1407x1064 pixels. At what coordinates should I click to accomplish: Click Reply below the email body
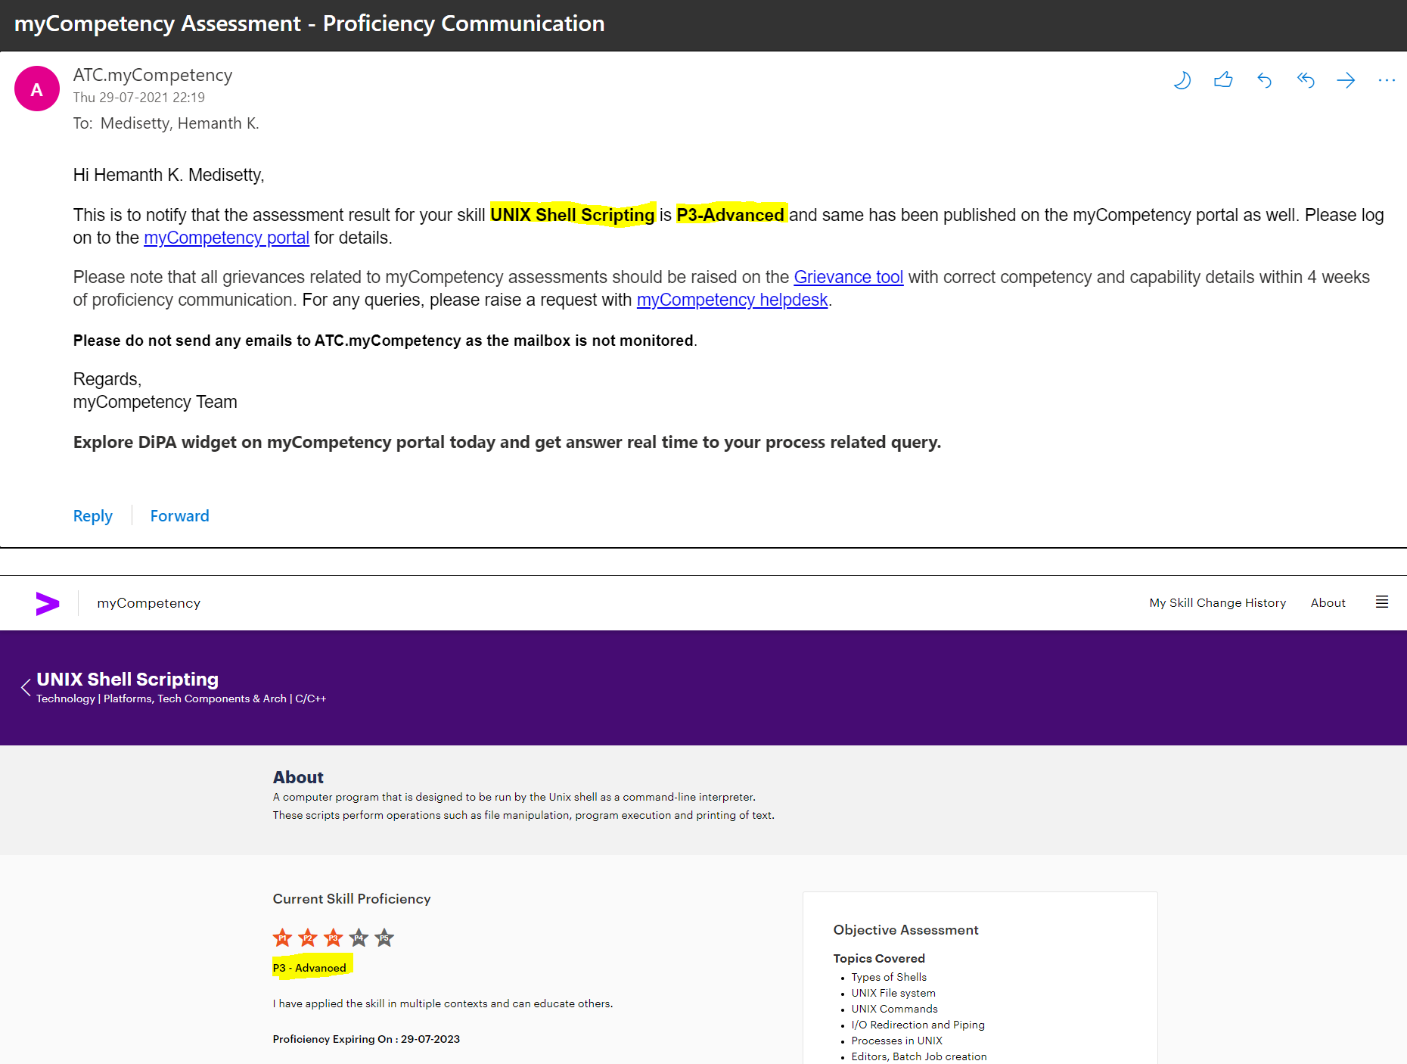(92, 515)
